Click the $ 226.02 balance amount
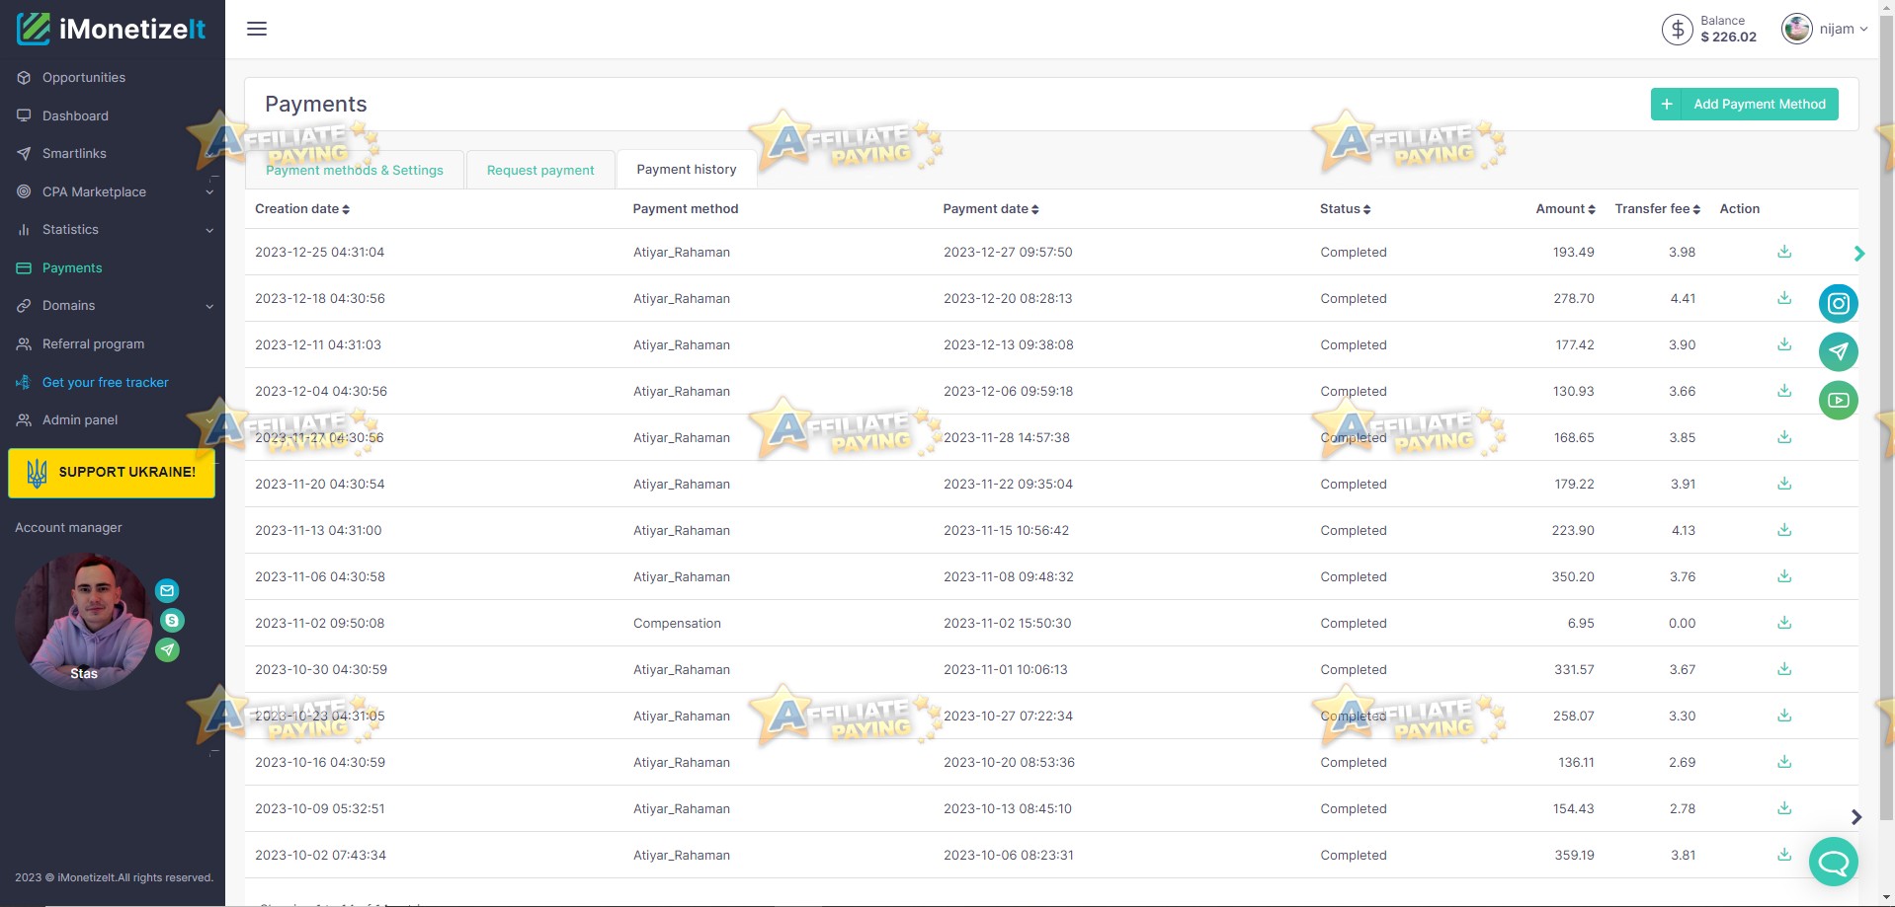1895x907 pixels. (1728, 38)
